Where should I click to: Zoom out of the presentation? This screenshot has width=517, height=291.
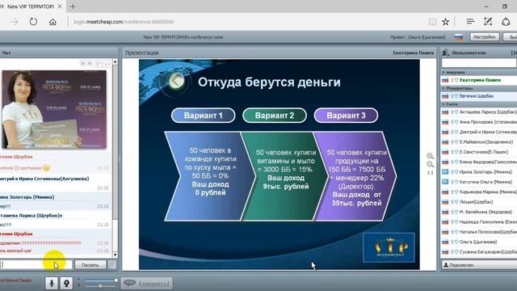[x=430, y=164]
